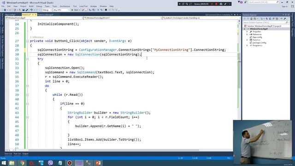This screenshot has width=295, height=166.
Task: Open the Team menu
Action: tap(47, 6)
